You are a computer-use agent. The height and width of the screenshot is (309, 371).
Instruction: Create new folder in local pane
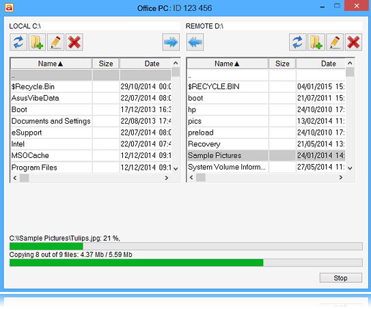(37, 42)
